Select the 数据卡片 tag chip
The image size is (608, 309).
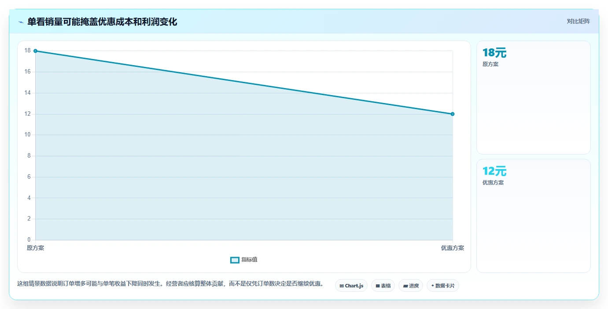[443, 286]
